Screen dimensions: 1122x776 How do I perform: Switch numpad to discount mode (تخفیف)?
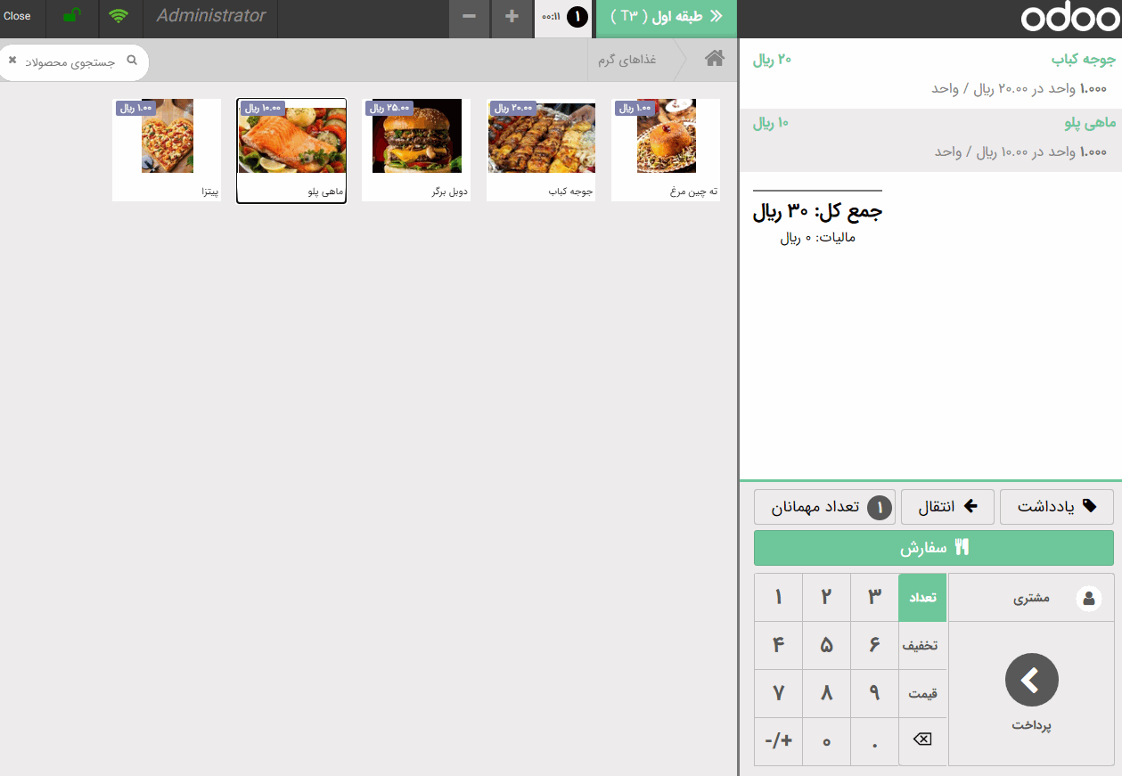[x=922, y=646]
